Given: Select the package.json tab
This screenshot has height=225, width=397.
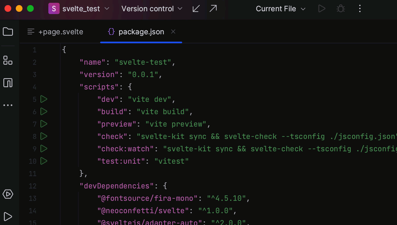Looking at the screenshot, I should (x=141, y=32).
